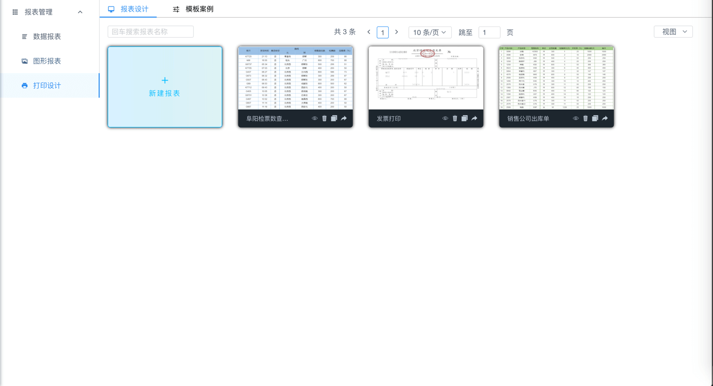This screenshot has width=713, height=386.
Task: Focus the report name search field
Action: pyautogui.click(x=151, y=32)
